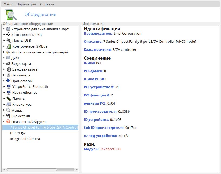Viewport: 221px width, 174px height.
Task: Select the Integrated Camera entry
Action: pos(25,139)
